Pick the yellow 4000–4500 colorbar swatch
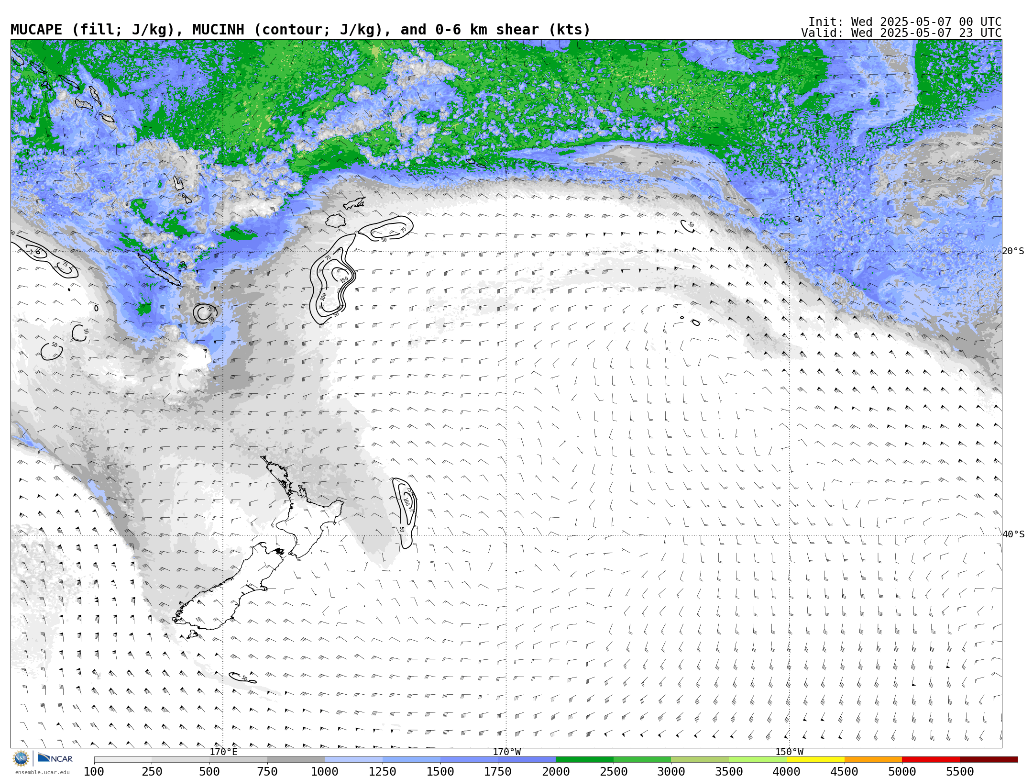This screenshot has width=1033, height=778. 815,760
